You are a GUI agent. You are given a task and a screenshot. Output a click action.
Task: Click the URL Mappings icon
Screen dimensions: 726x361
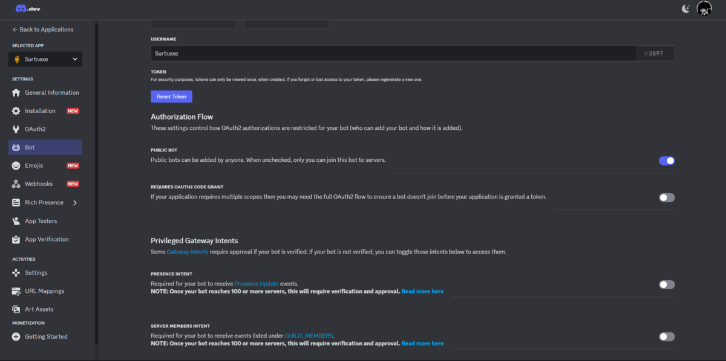(x=16, y=291)
